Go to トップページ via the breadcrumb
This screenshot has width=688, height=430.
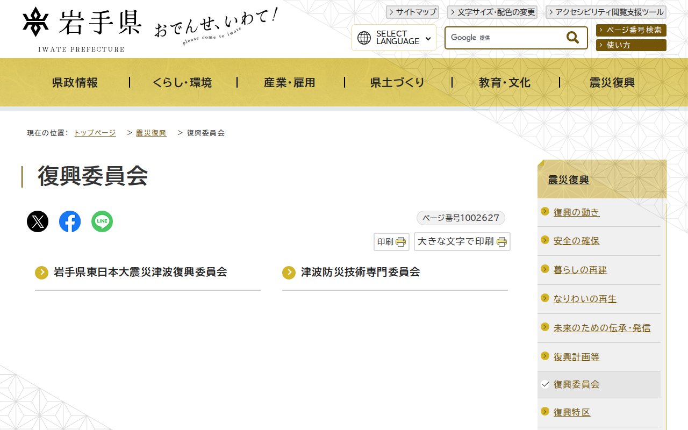(x=95, y=132)
